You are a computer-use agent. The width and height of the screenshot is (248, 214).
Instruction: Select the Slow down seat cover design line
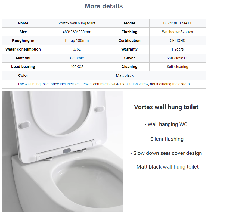click(166, 153)
